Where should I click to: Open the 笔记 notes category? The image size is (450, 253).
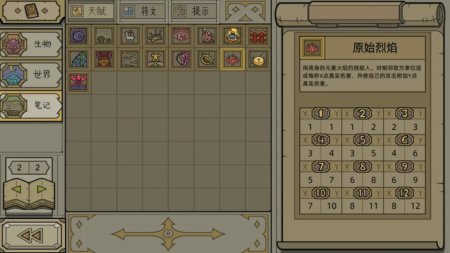(x=31, y=105)
